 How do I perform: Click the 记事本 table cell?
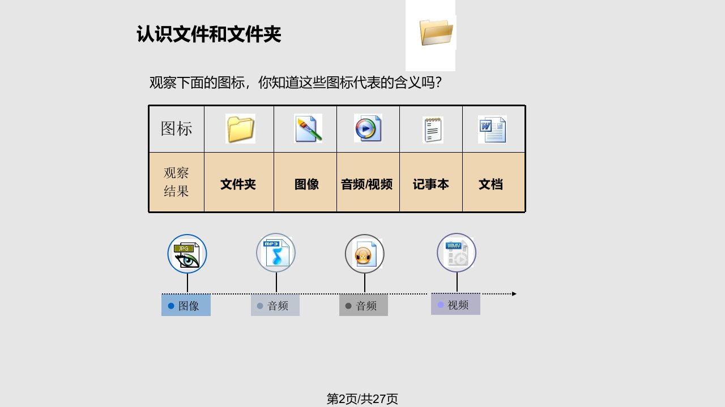(x=431, y=183)
